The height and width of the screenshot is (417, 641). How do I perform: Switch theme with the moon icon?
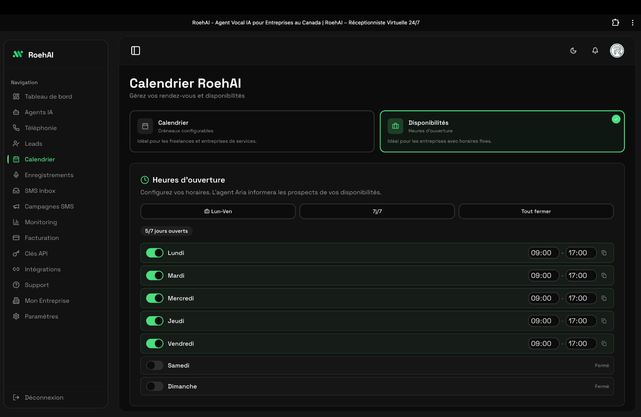coord(573,50)
